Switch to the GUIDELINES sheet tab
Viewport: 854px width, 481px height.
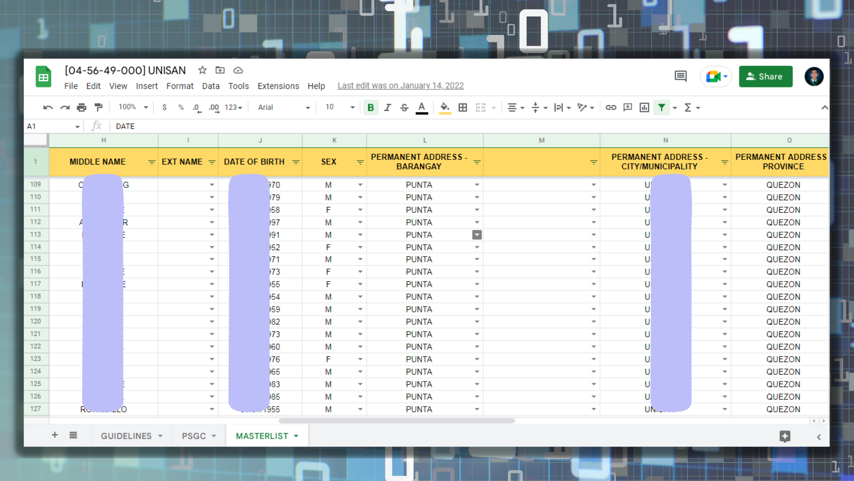126,436
